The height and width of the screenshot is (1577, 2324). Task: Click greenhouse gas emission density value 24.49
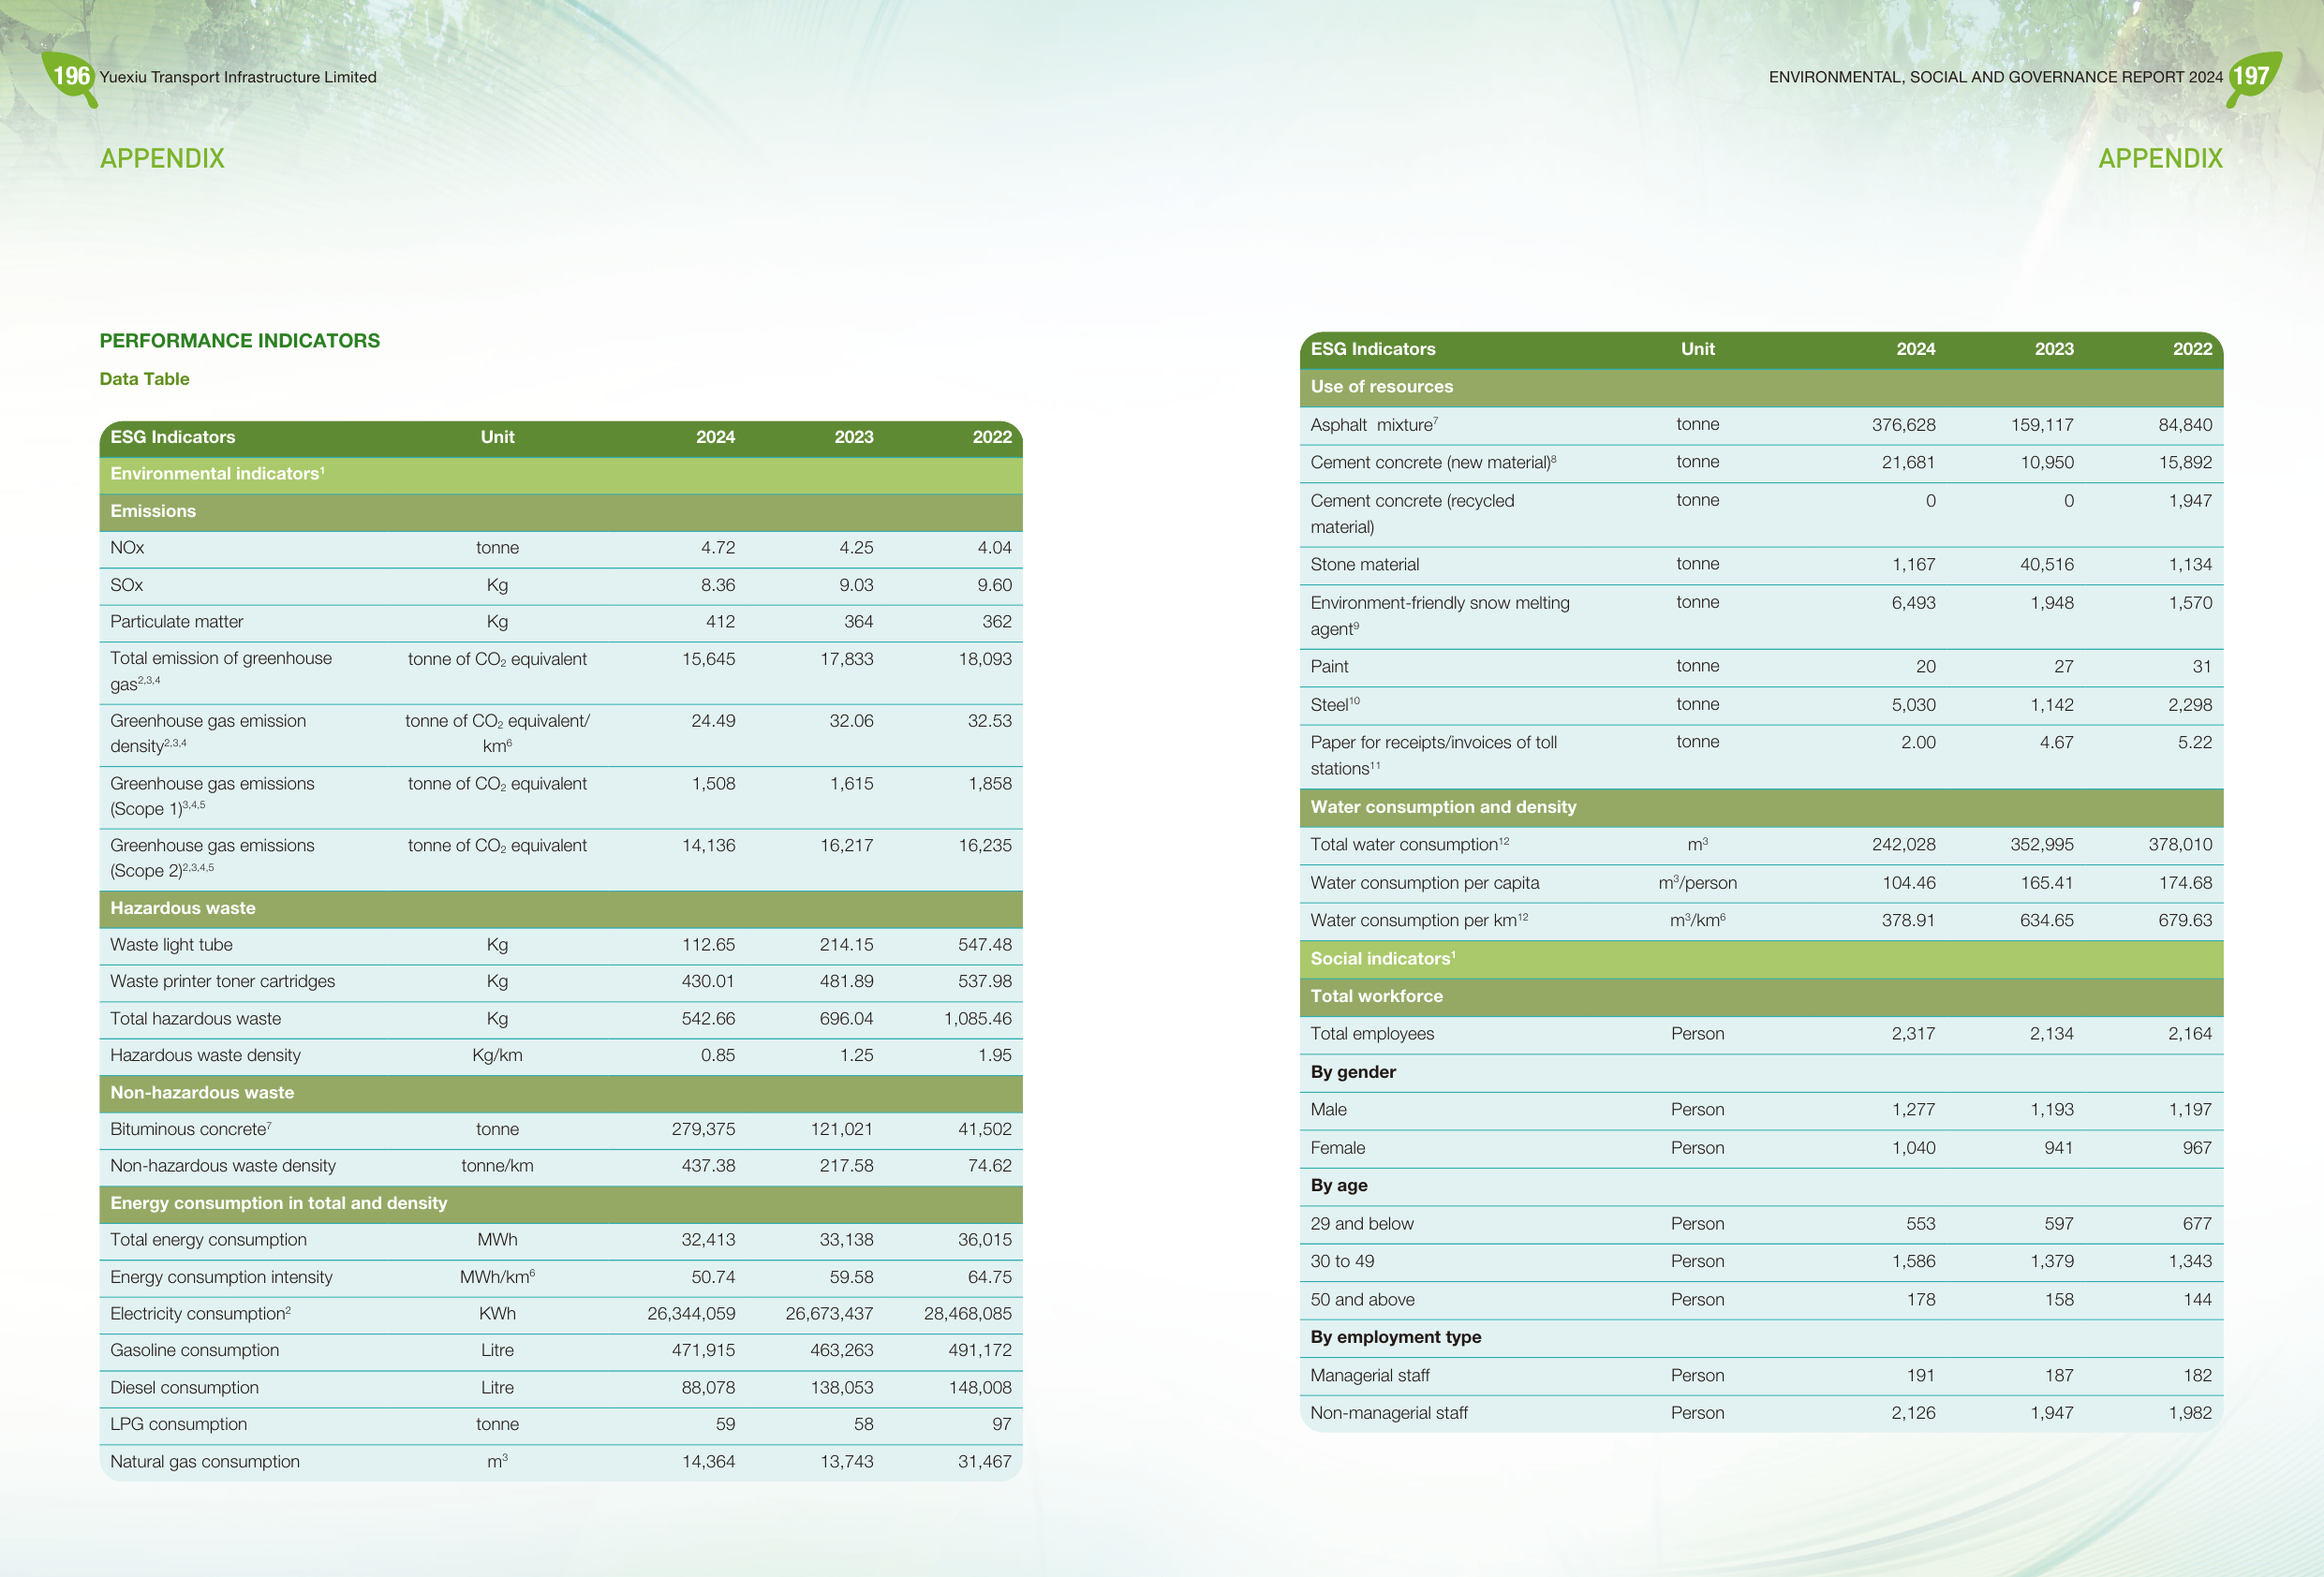click(713, 721)
